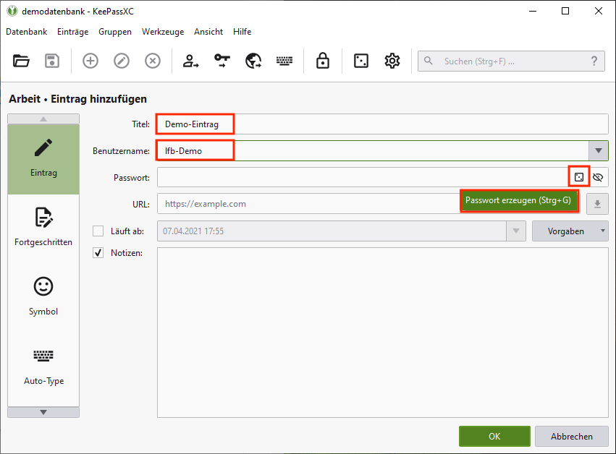Click the lock database padlock icon
Screen dimensions: 616x454
[323, 61]
